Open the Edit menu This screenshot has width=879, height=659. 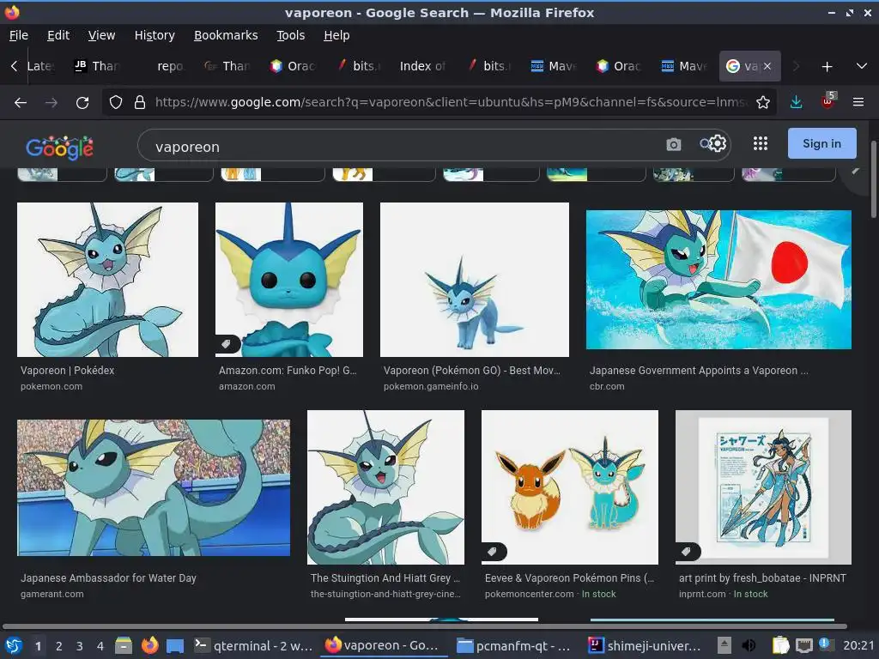58,35
